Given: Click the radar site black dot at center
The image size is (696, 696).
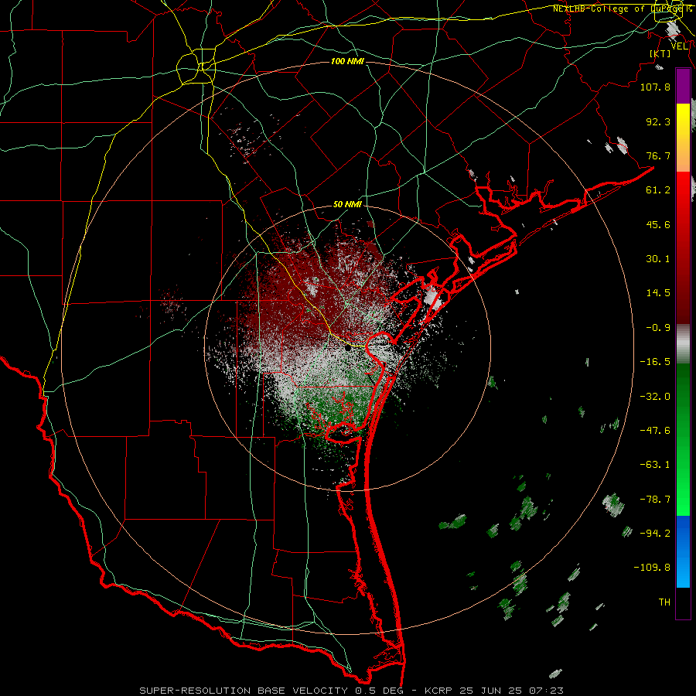Looking at the screenshot, I should pos(347,349).
